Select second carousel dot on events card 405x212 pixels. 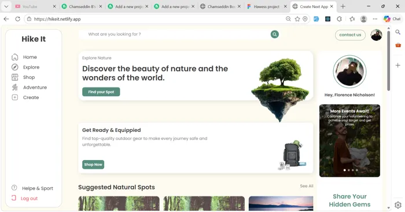click(349, 170)
